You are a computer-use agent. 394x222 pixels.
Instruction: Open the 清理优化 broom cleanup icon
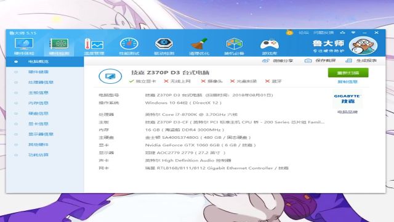coord(199,46)
